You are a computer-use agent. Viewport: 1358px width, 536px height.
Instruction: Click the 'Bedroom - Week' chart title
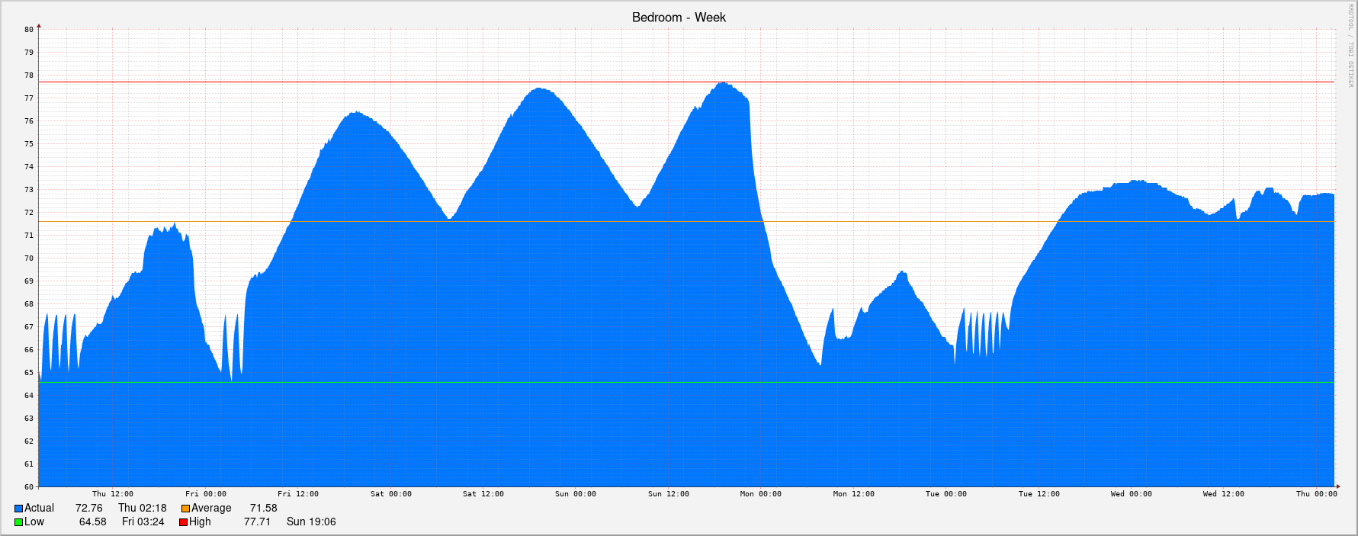(x=679, y=18)
